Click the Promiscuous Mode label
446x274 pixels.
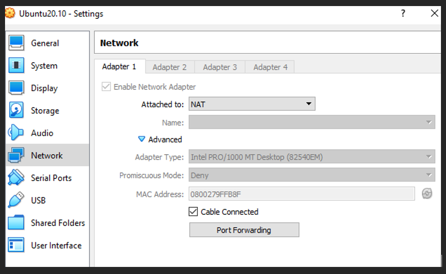[x=151, y=175]
